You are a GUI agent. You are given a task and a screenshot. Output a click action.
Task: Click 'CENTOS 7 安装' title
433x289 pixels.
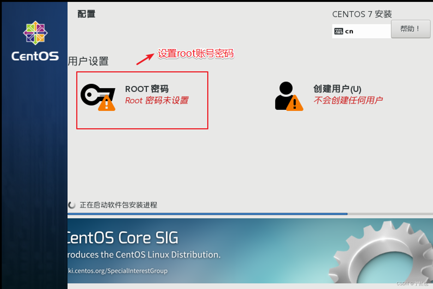362,14
